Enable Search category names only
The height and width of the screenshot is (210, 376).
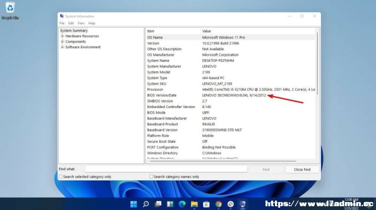coord(151,177)
